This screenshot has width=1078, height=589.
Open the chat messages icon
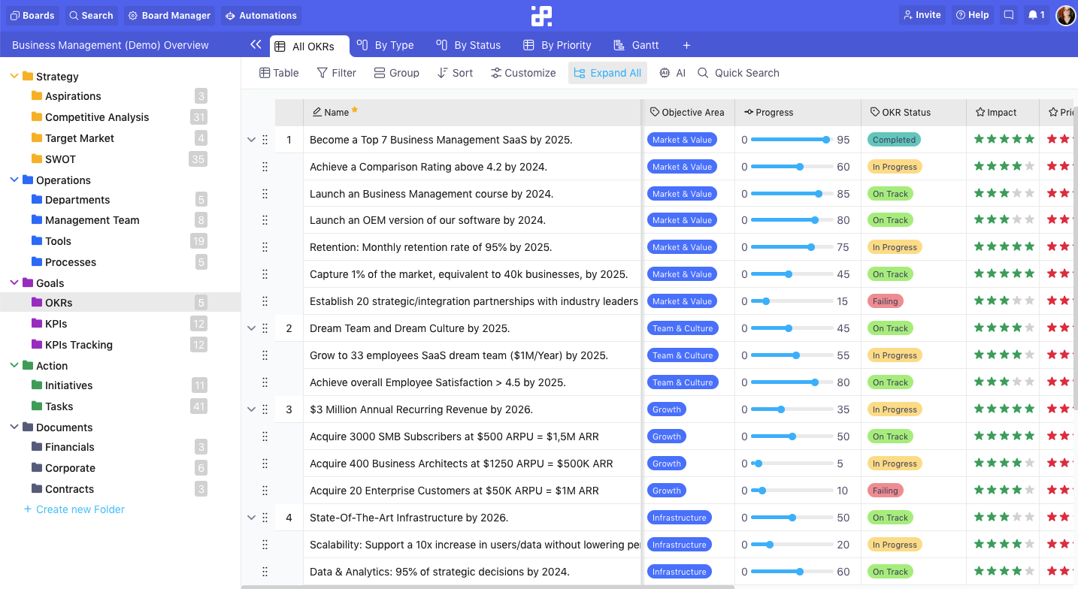click(1009, 15)
